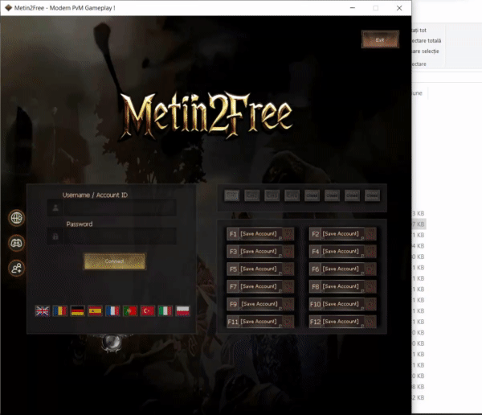Click the Exit button at top right
Image resolution: width=482 pixels, height=415 pixels.
(x=380, y=39)
